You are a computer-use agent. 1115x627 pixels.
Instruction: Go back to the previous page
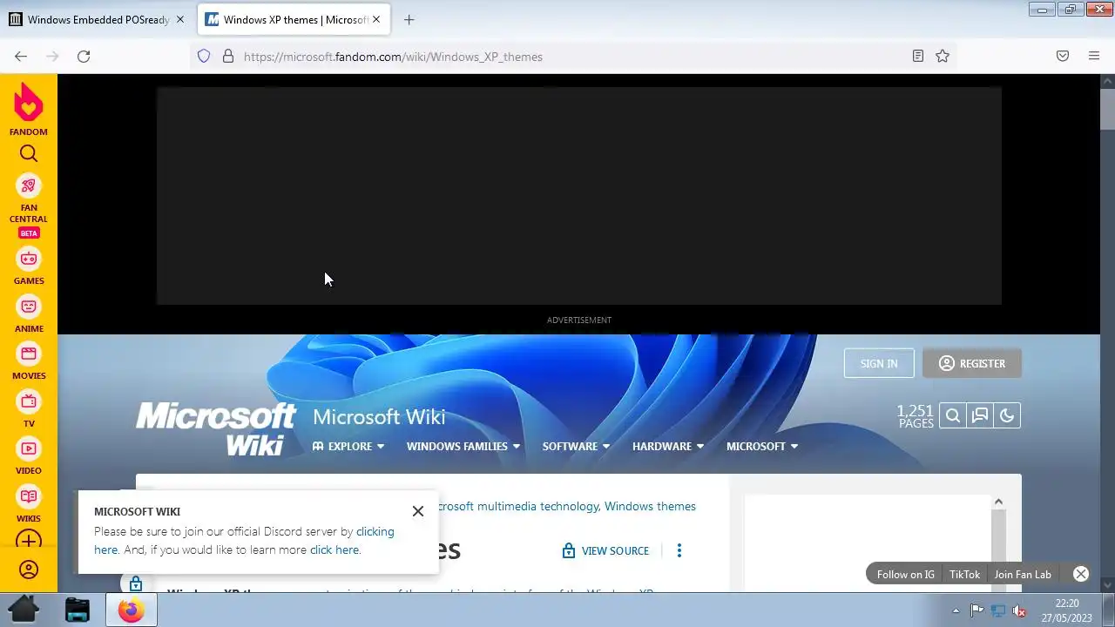pyautogui.click(x=21, y=57)
